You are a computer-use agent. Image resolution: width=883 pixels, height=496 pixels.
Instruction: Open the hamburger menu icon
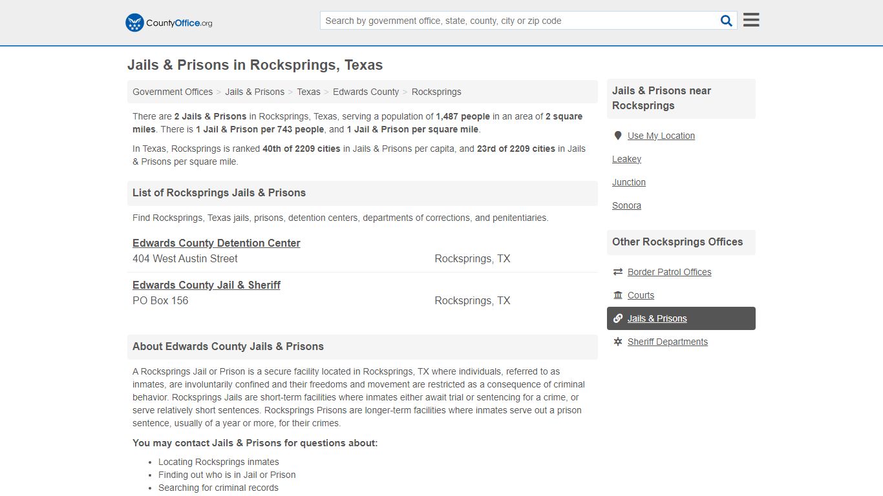coord(751,20)
